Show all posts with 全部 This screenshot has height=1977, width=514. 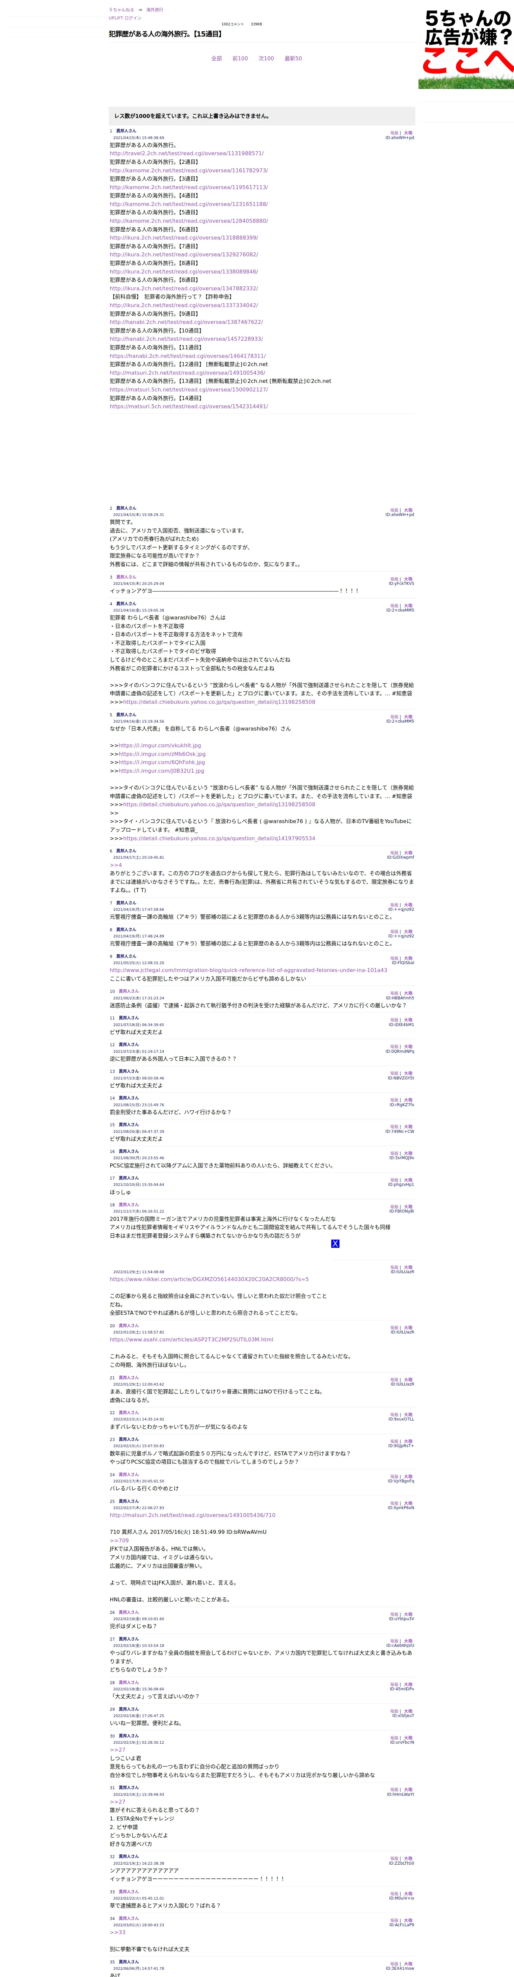216,58
